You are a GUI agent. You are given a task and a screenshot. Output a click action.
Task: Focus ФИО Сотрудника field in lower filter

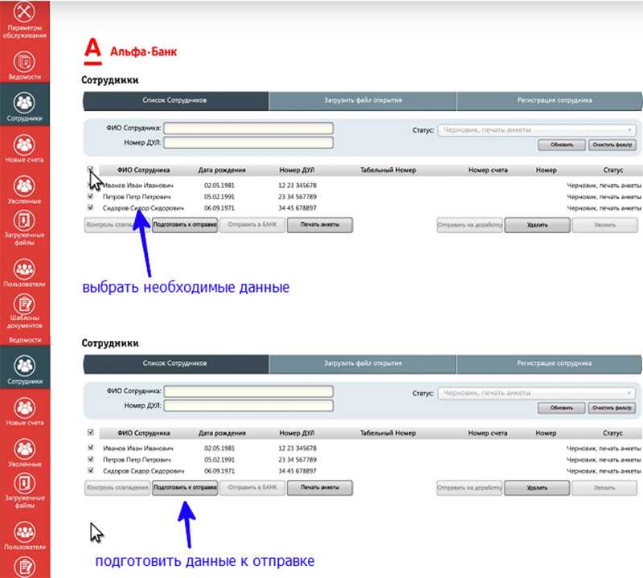click(x=248, y=391)
